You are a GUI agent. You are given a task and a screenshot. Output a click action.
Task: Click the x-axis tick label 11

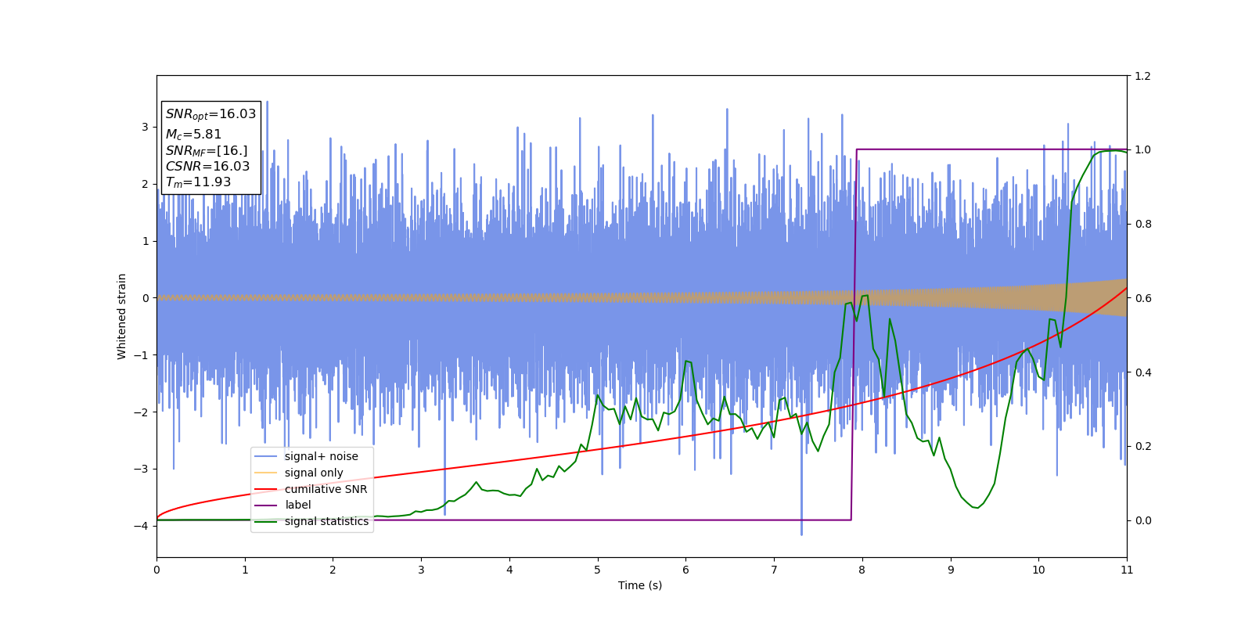point(1127,570)
